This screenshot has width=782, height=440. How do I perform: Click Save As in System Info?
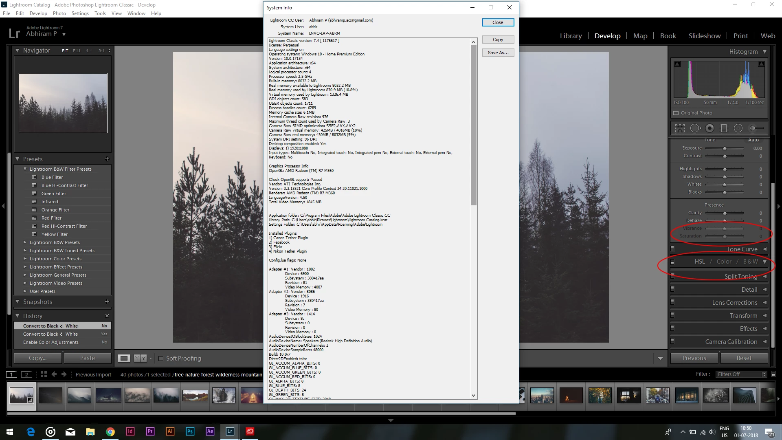click(498, 53)
